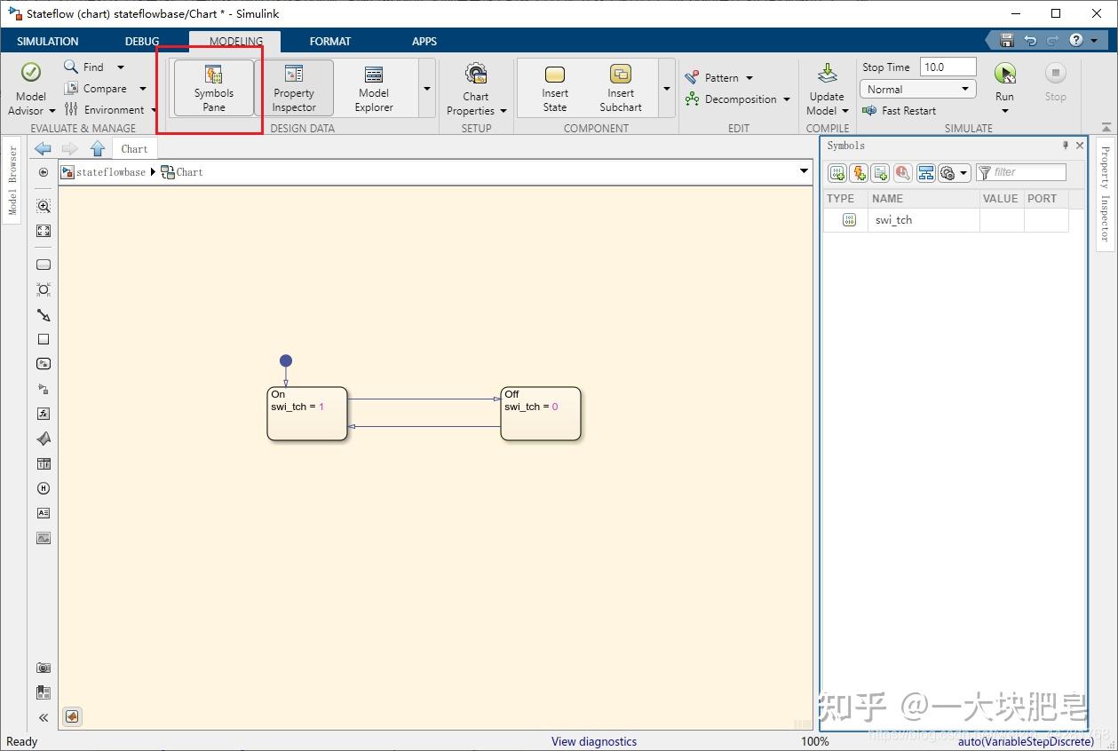Click the Run button to start simulation
Screen dimensions: 1118x751
point(1003,80)
